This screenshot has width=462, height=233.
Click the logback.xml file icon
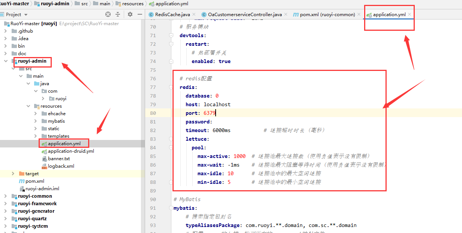(x=43, y=166)
